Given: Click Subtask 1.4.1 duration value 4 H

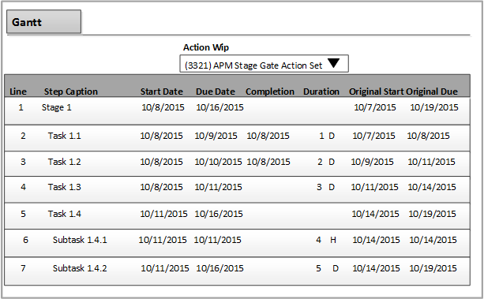Looking at the screenshot, I should pos(326,240).
